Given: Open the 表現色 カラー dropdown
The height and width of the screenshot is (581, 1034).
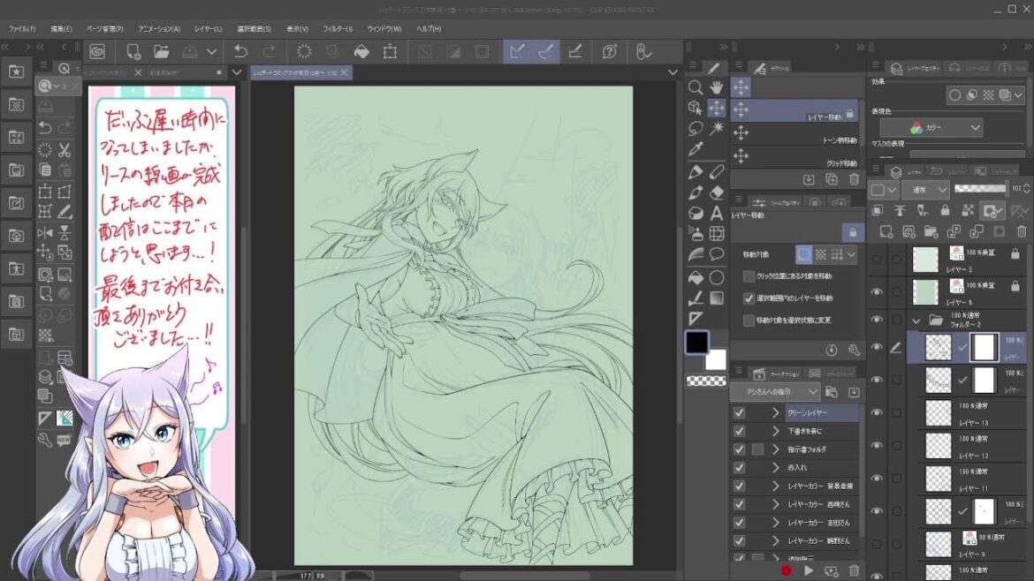Looking at the screenshot, I should pyautogui.click(x=931, y=128).
